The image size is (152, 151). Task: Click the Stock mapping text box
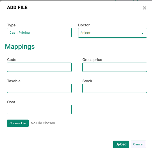(115, 88)
